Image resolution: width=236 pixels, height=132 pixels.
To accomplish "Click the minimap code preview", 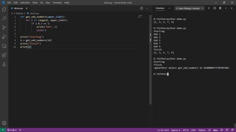I will point(140,16).
